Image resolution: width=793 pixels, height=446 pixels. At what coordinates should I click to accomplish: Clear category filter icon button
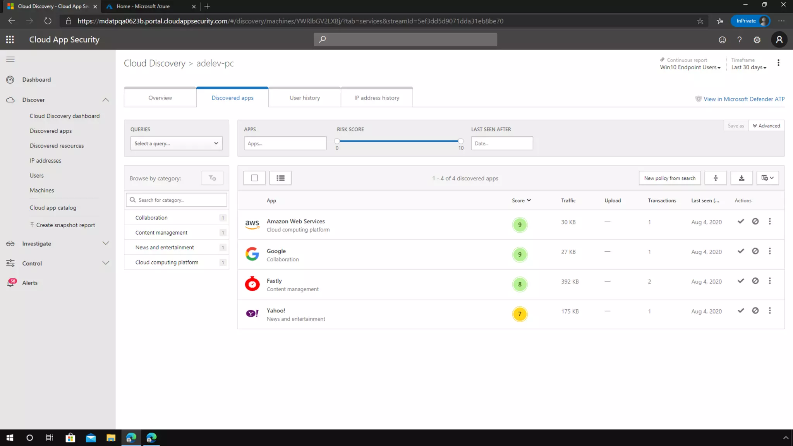(212, 178)
